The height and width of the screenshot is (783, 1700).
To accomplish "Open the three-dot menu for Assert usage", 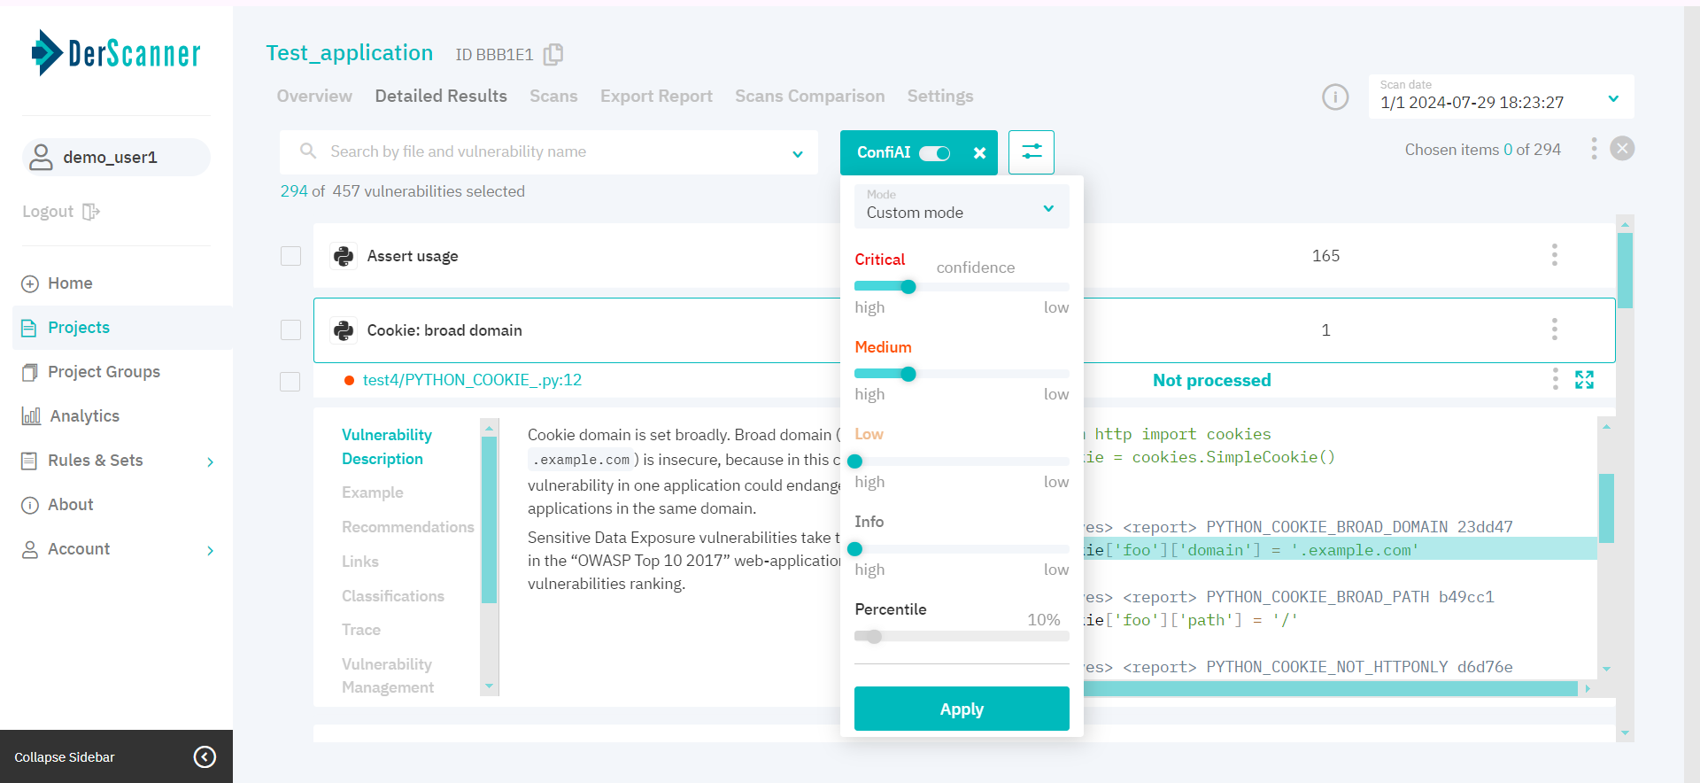I will coord(1554,256).
